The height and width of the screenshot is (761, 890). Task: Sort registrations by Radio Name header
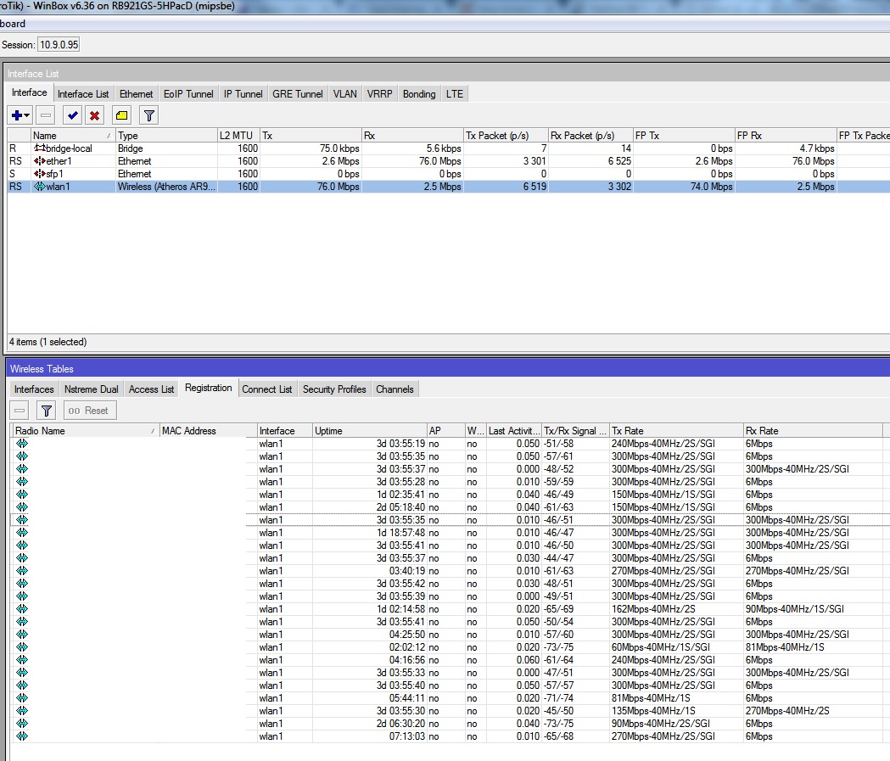coord(85,431)
